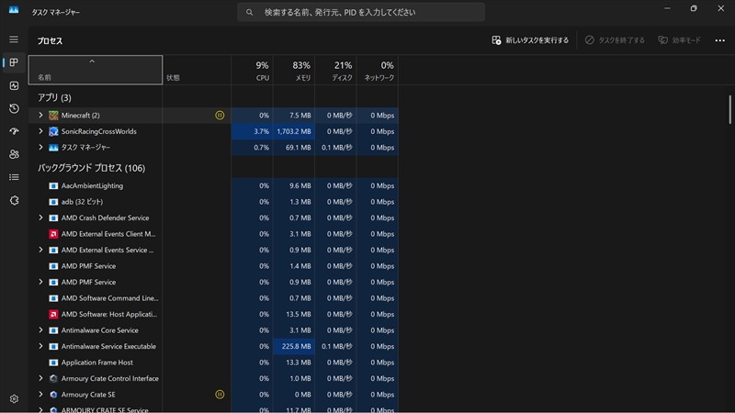Go to Startup apps sidebar icon
This screenshot has height=413, width=735.
(14, 131)
